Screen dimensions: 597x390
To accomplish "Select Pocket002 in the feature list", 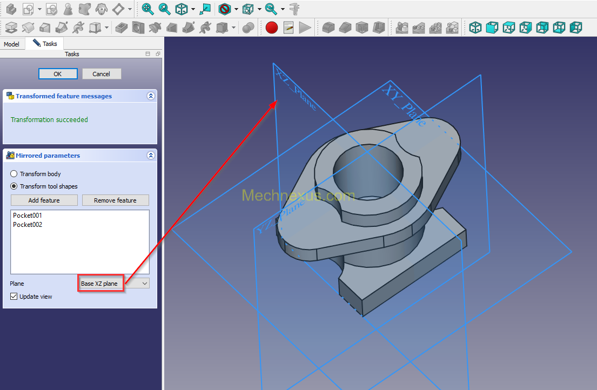I will pos(28,225).
